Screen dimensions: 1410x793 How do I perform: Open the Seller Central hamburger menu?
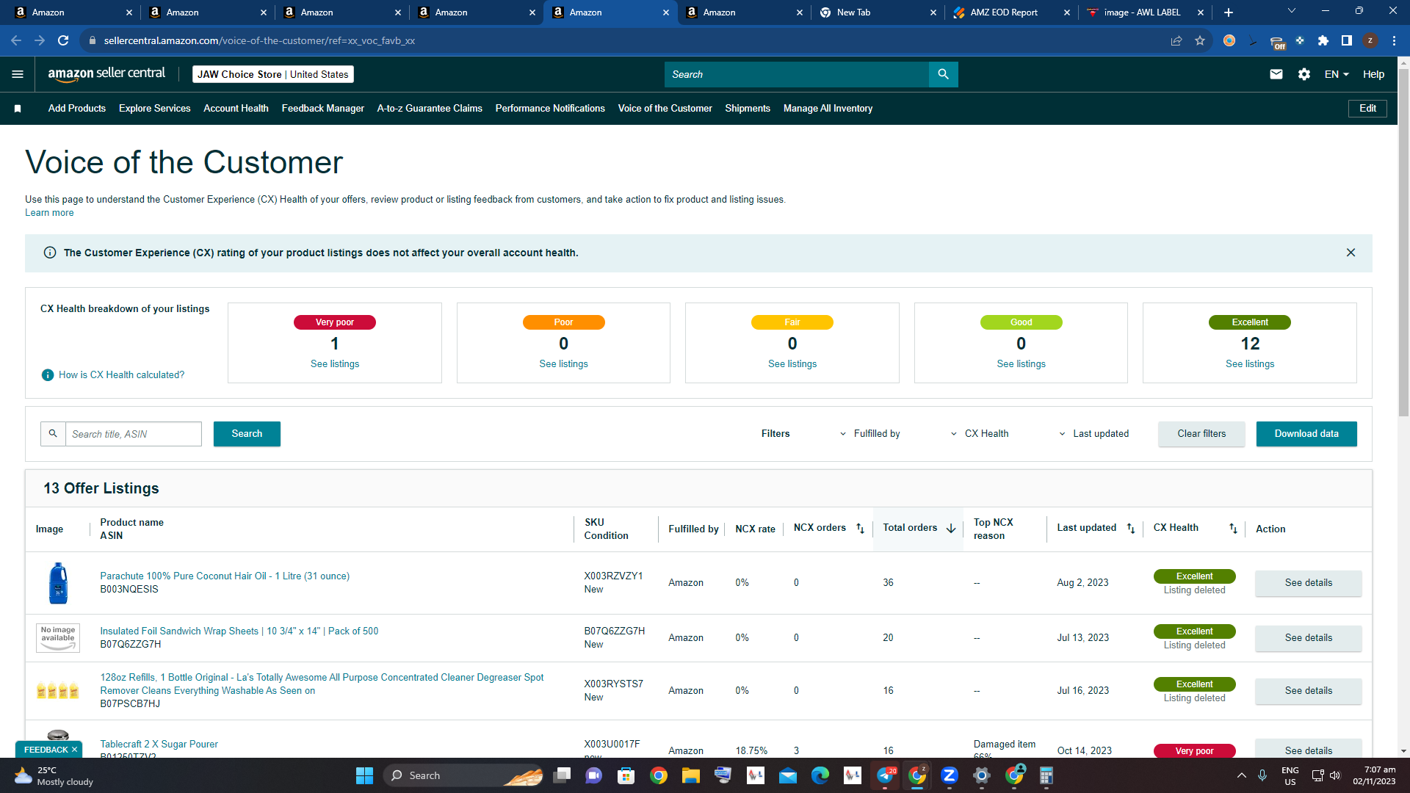pos(18,74)
